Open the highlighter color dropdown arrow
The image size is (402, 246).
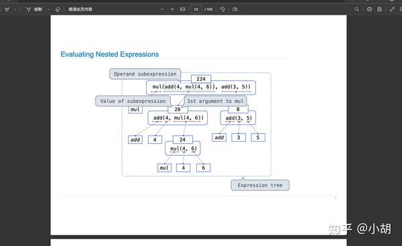point(15,9)
